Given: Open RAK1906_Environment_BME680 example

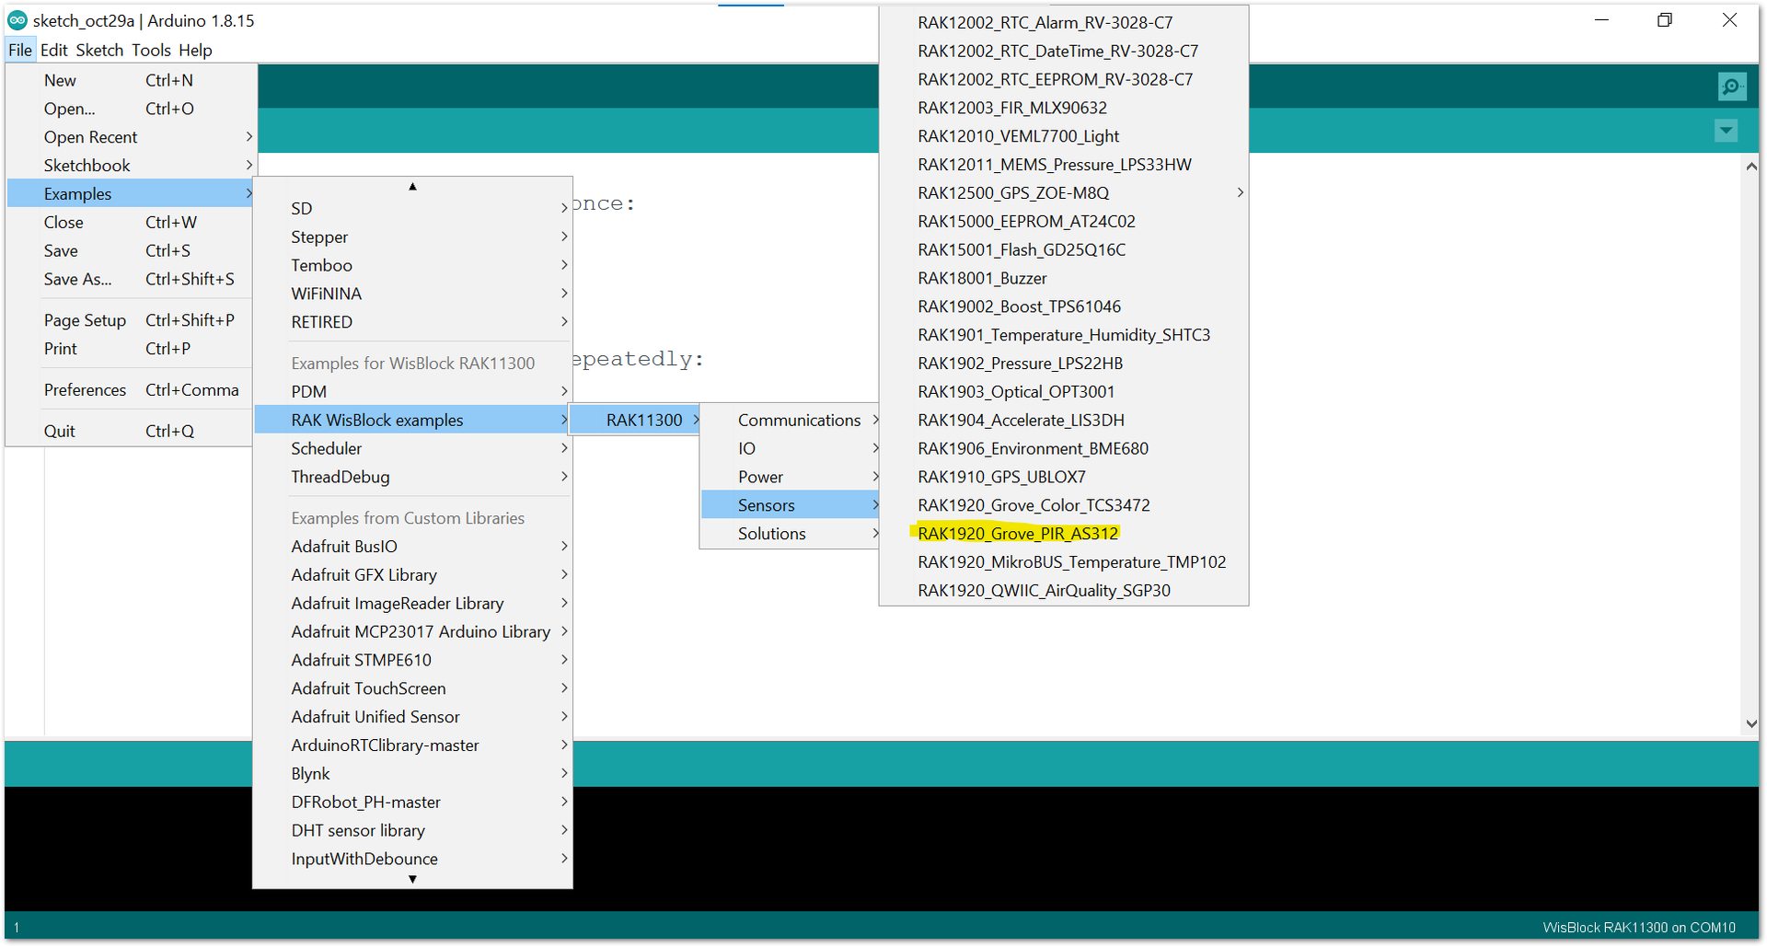Looking at the screenshot, I should click(1064, 449).
